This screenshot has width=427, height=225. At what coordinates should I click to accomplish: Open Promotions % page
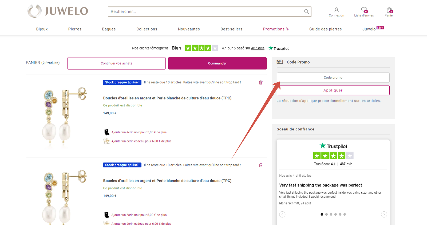pos(276,29)
